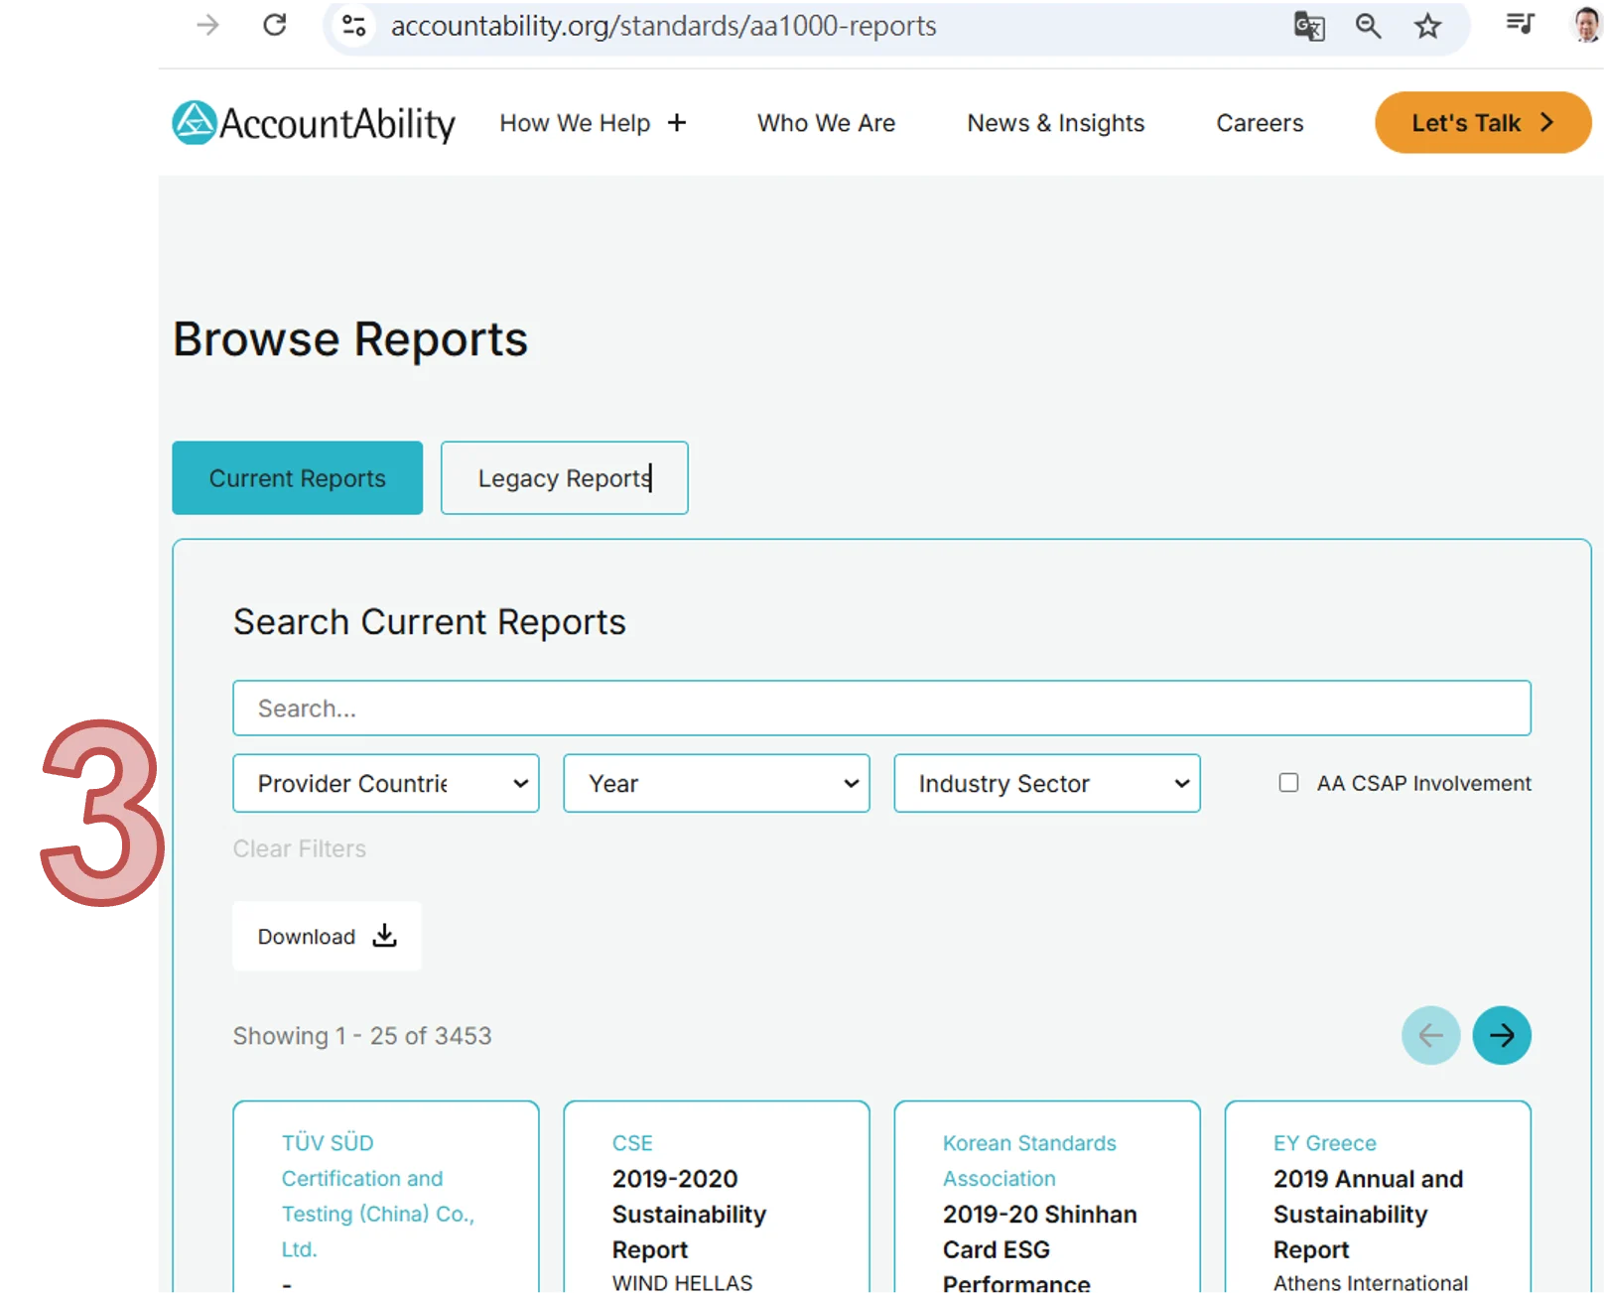Bookmark this page with star icon
The width and height of the screenshot is (1605, 1296).
coord(1427,26)
